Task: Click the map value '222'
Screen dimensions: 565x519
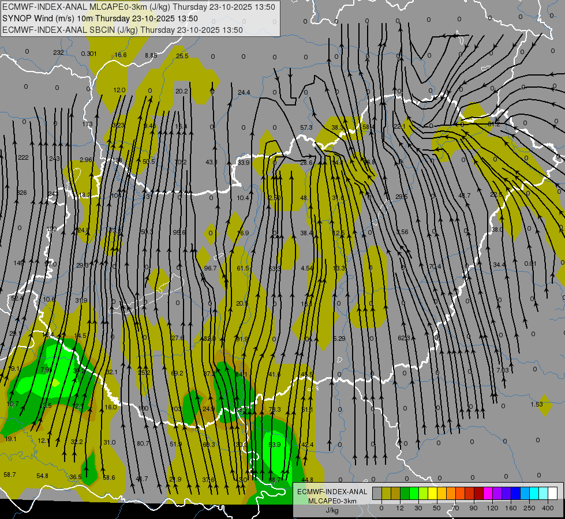Action: tap(23, 157)
